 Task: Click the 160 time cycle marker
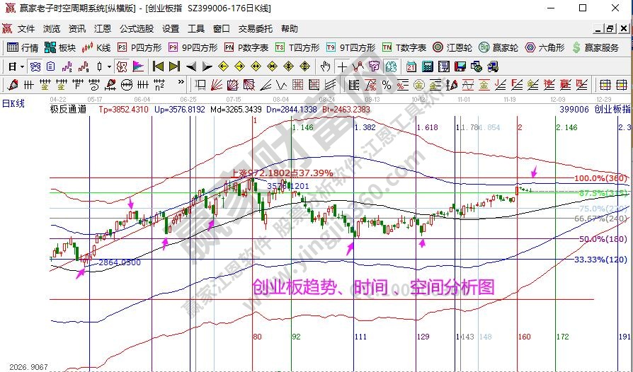pyautogui.click(x=524, y=337)
